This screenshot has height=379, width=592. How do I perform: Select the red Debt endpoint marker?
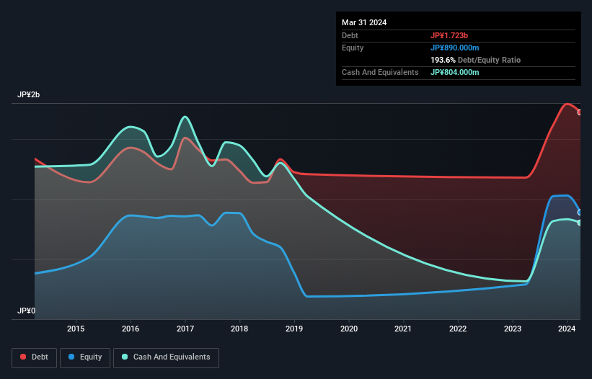(x=580, y=112)
